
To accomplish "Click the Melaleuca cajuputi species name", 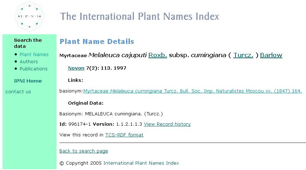I will (x=117, y=55).
